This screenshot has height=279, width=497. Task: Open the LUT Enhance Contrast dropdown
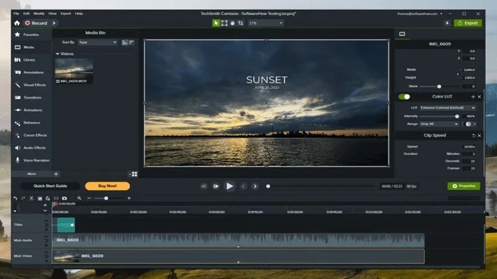[447, 108]
